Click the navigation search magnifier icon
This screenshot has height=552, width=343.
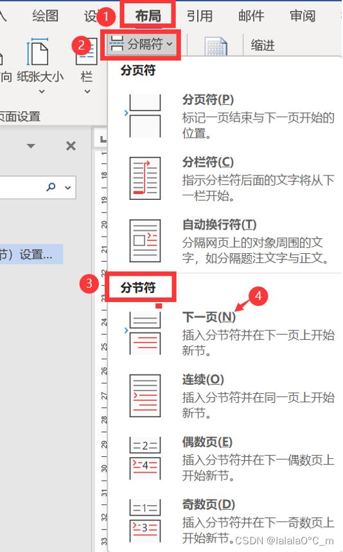tap(51, 186)
